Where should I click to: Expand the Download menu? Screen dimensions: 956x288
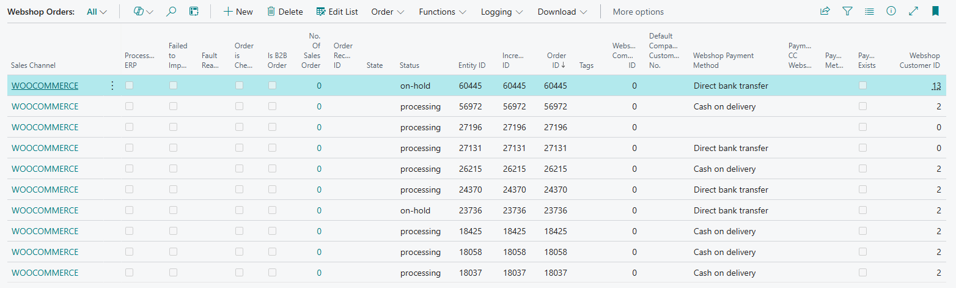[x=562, y=12]
